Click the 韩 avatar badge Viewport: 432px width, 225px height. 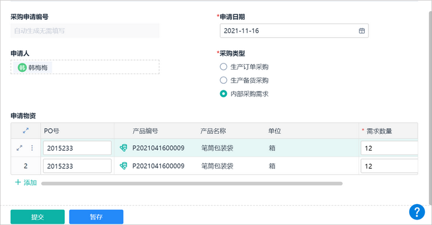coord(22,67)
